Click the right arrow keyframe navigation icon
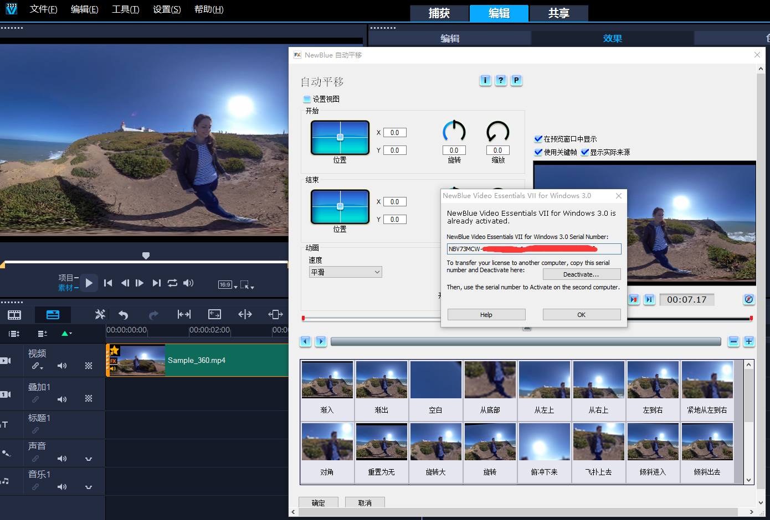This screenshot has width=770, height=520. tap(321, 341)
